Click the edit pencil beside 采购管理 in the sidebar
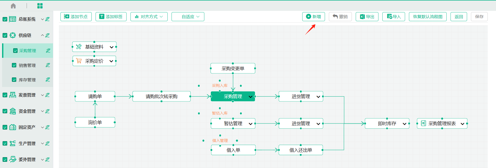The width and height of the screenshot is (496, 168). (x=48, y=51)
